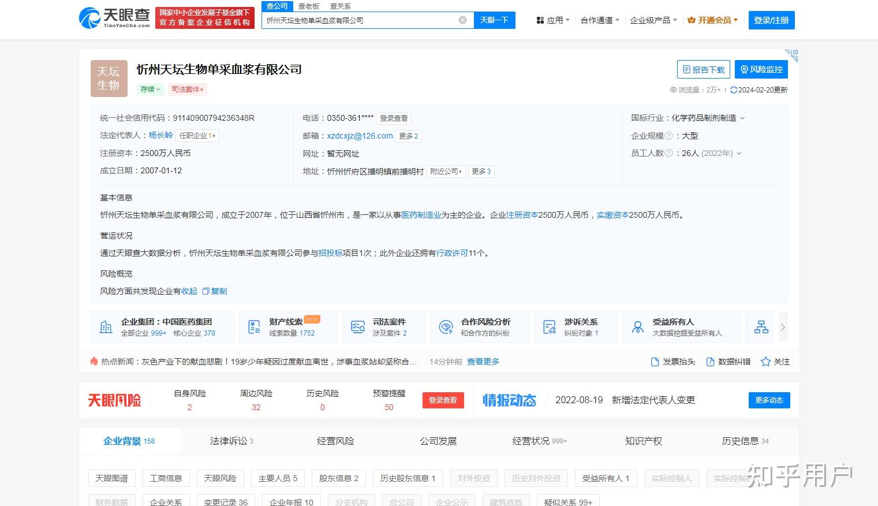
Task: Click the TianYanCha logo
Action: (x=115, y=18)
